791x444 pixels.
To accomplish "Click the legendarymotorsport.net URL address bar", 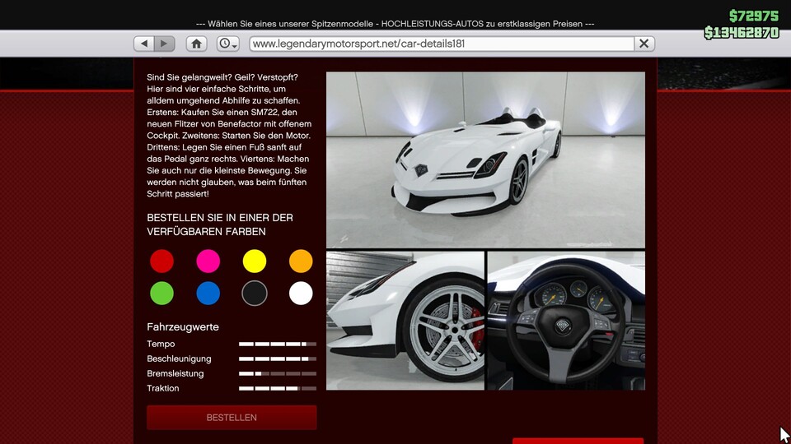I will pyautogui.click(x=442, y=44).
